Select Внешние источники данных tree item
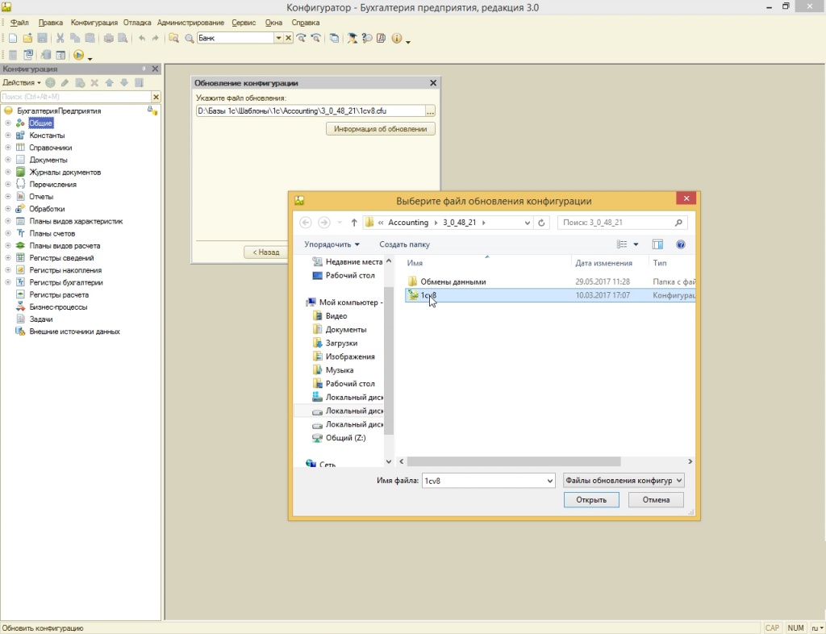 pos(74,332)
